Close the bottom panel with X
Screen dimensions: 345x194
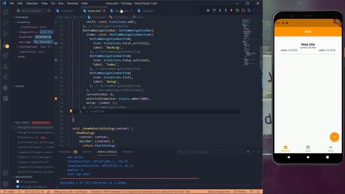(259, 152)
